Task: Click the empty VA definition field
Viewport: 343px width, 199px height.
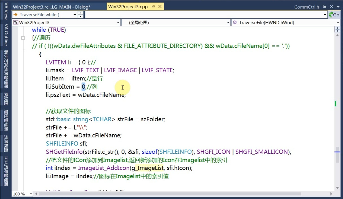Action: coord(204,15)
